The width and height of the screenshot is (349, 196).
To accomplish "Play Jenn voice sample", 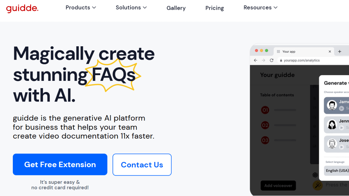I will click(x=341, y=127).
